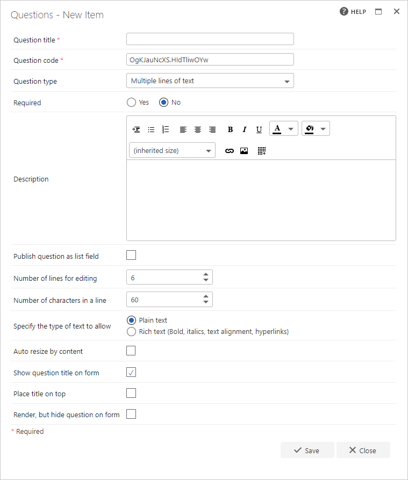Screen dimensions: 408x480
Task: Align description text right
Action: [212, 129]
